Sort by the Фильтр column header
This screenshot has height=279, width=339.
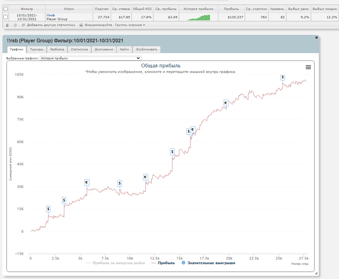(x=27, y=9)
